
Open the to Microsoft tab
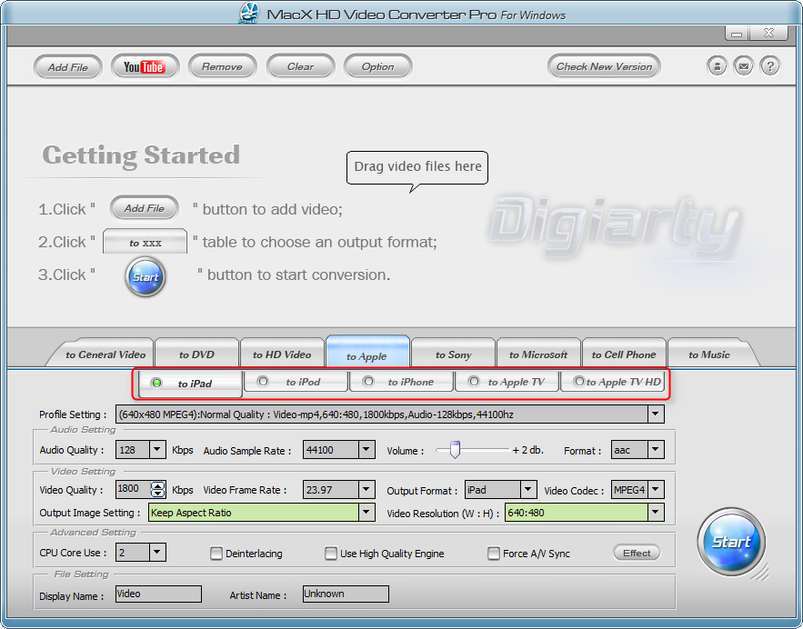point(538,354)
